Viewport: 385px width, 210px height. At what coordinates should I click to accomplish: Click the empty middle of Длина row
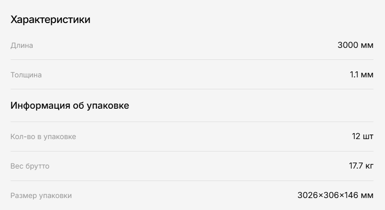click(x=185, y=46)
